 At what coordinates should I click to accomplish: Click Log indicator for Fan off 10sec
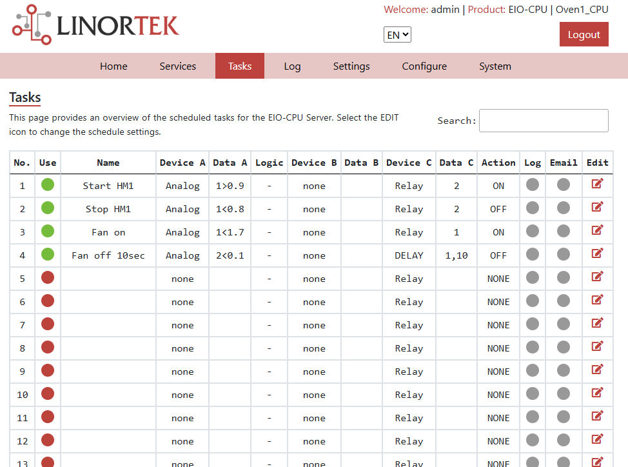click(x=533, y=254)
